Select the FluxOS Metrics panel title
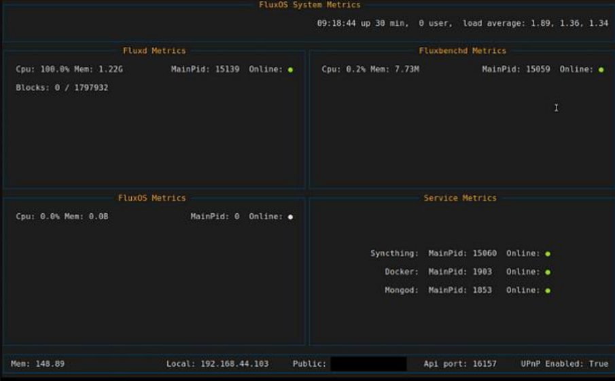 point(152,198)
